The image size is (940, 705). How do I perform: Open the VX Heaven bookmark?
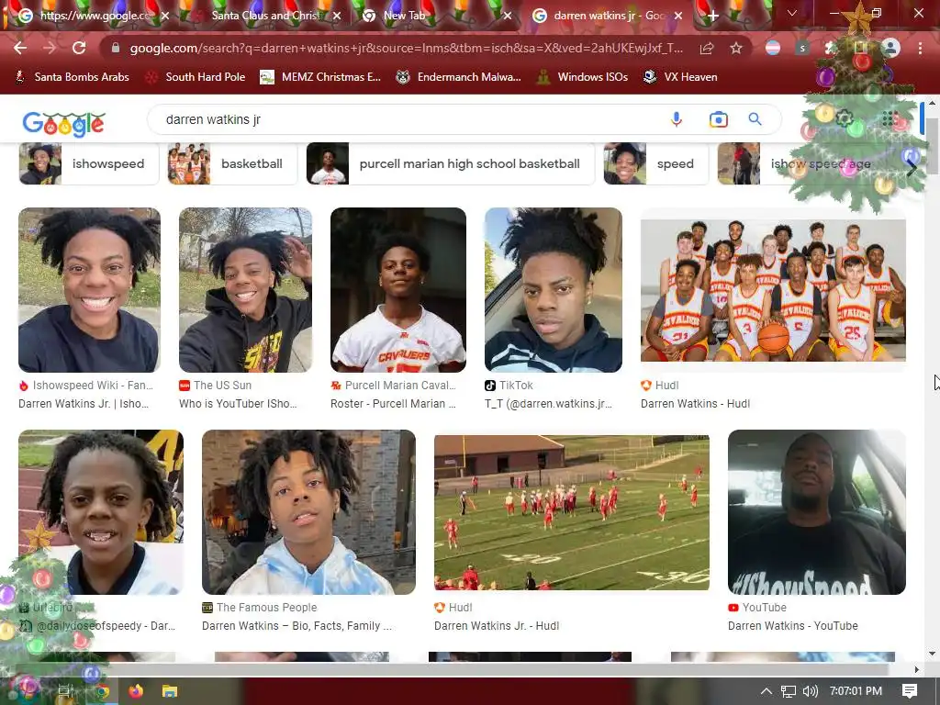[680, 77]
